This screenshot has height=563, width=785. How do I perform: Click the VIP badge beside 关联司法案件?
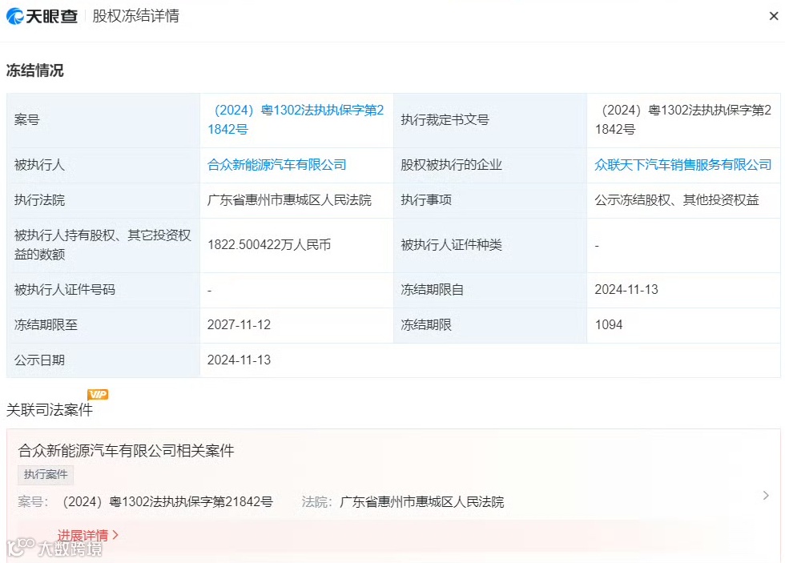point(98,394)
